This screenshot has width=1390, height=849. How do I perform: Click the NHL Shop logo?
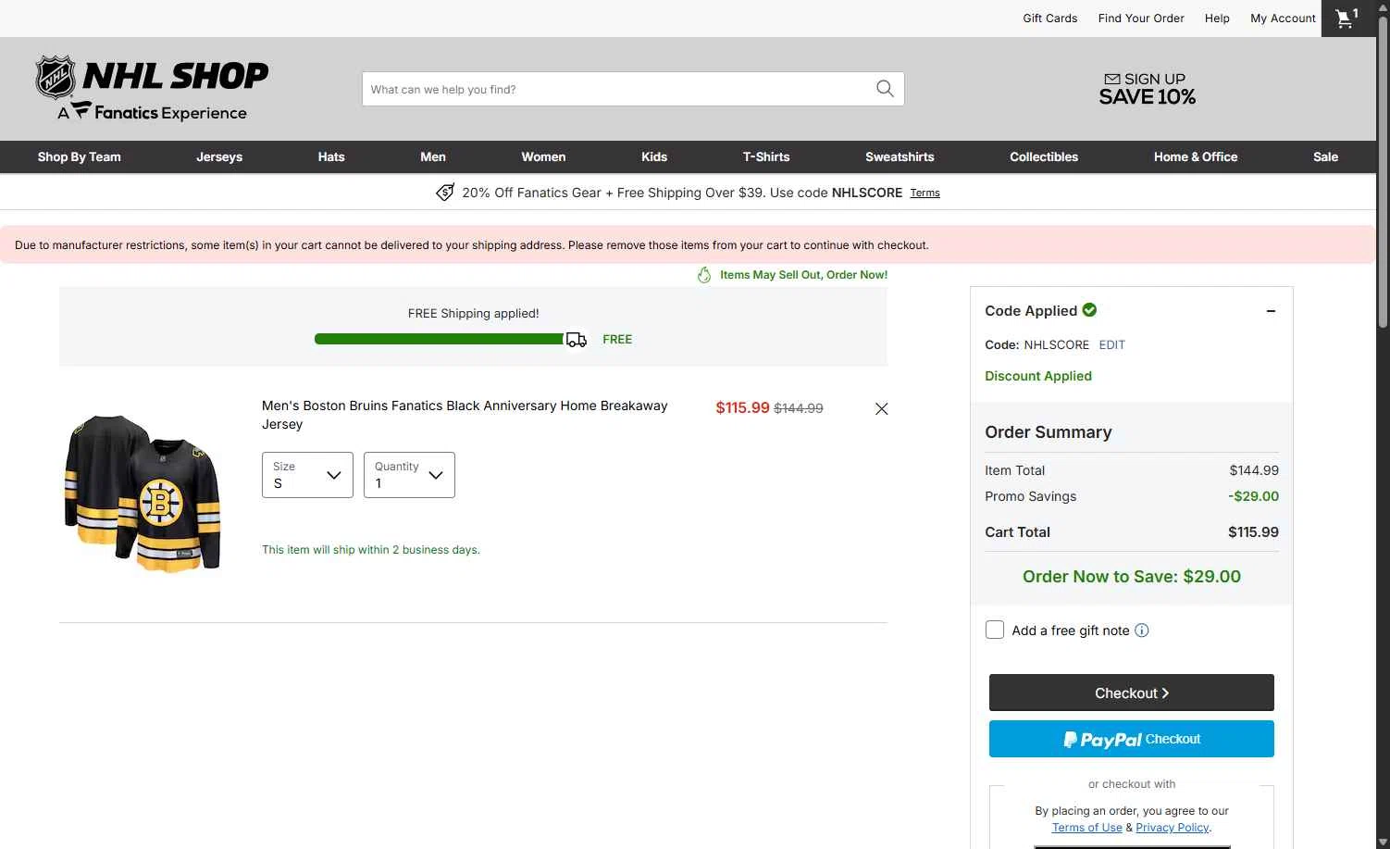pos(153,89)
